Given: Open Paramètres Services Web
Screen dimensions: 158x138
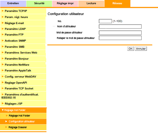Looking at the screenshot, I should click(23, 53).
